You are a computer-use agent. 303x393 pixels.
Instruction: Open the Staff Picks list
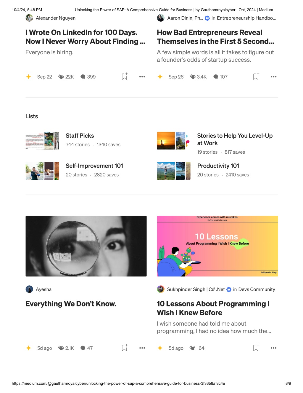pos(80,136)
